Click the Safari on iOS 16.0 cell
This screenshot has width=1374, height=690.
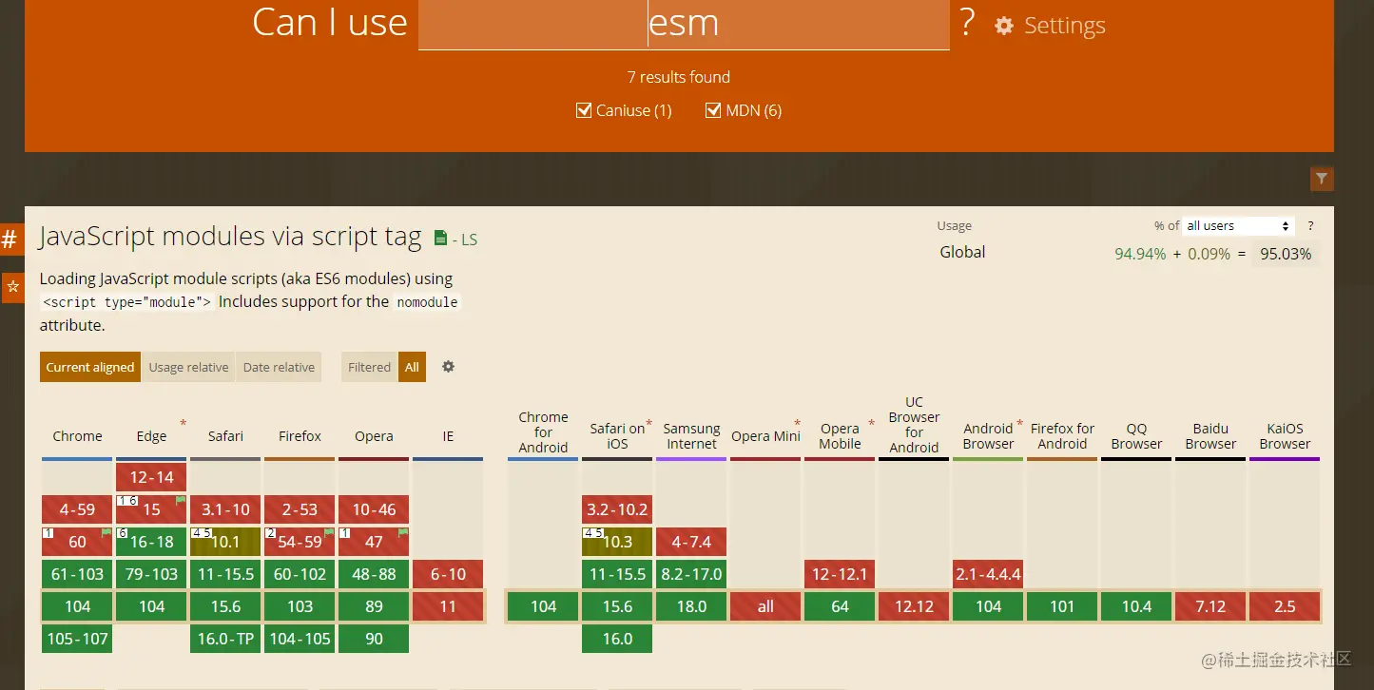click(617, 639)
